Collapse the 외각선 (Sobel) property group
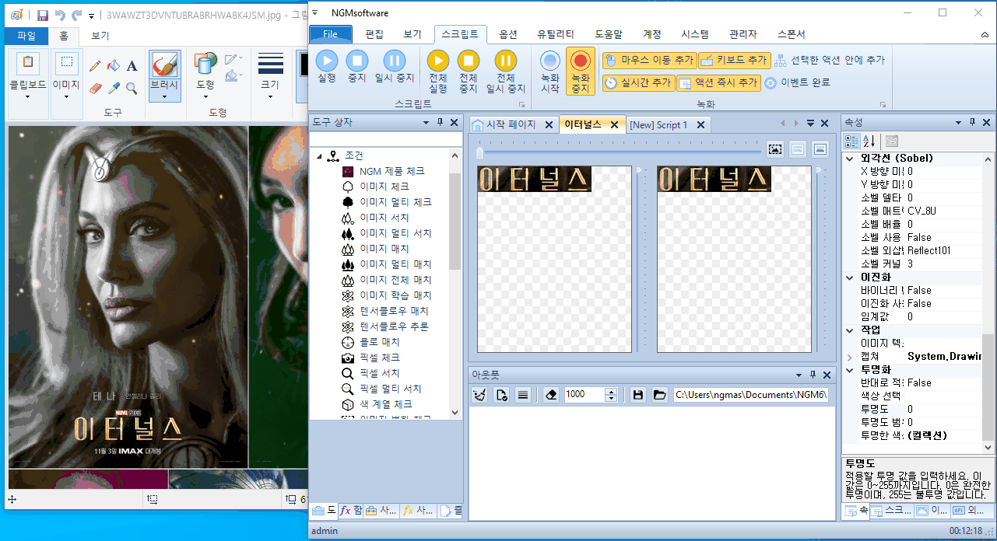This screenshot has width=997, height=541. tap(849, 158)
